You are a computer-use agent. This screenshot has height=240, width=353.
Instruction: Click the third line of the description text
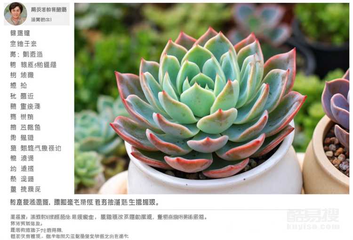(36, 230)
